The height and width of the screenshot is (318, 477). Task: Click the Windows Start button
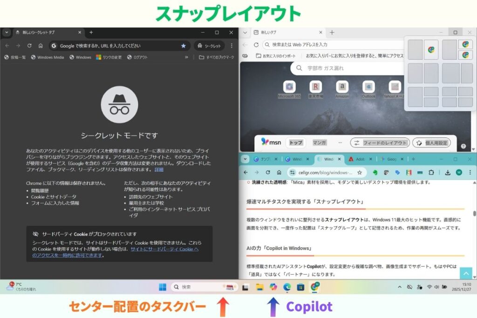162,287
